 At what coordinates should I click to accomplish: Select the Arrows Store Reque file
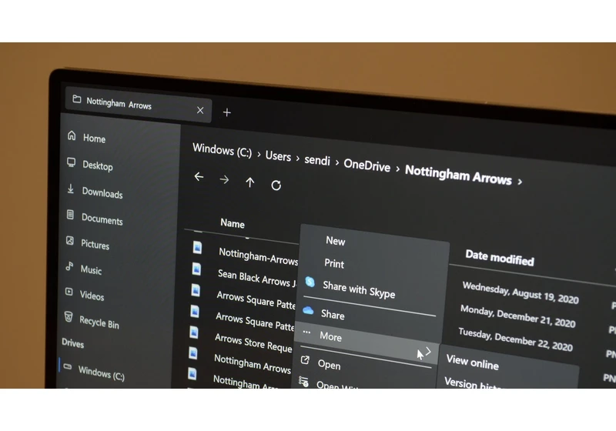[253, 342]
